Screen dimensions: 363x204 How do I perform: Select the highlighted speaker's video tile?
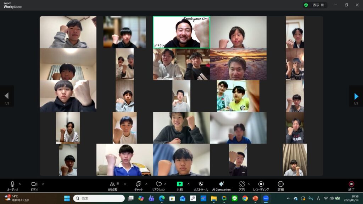coord(181,32)
